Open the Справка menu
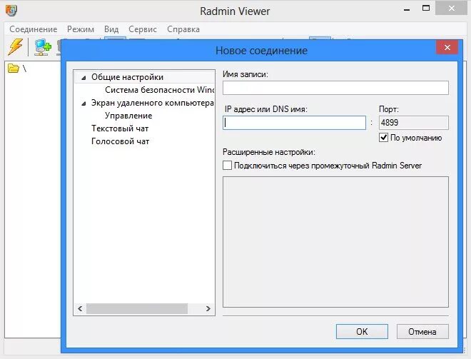471x359 pixels. pyautogui.click(x=183, y=29)
